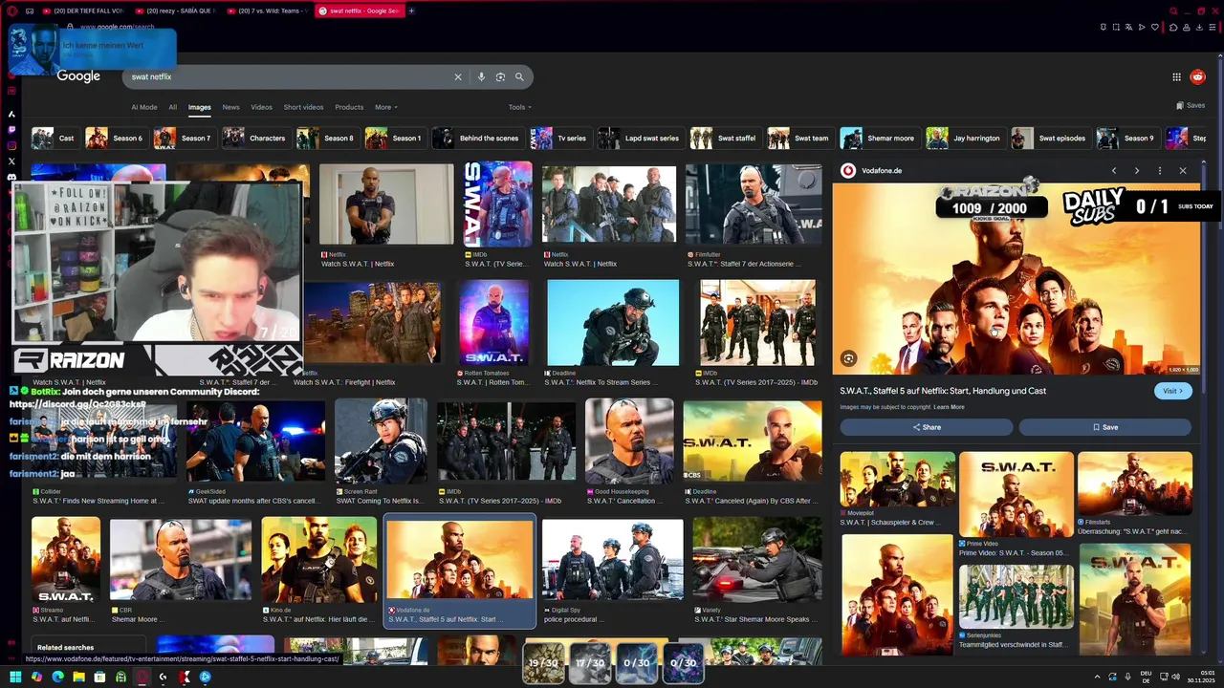Expand the Tools filter dropdown
This screenshot has height=688, width=1224.
coord(519,107)
